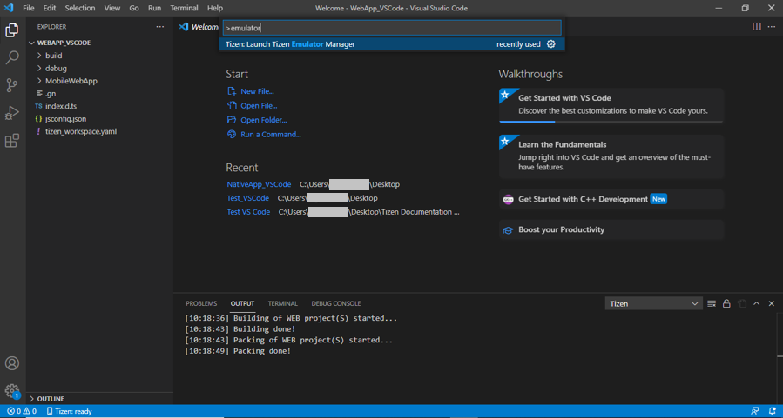Open the Run and Debug view
783x418 pixels.
[12, 113]
